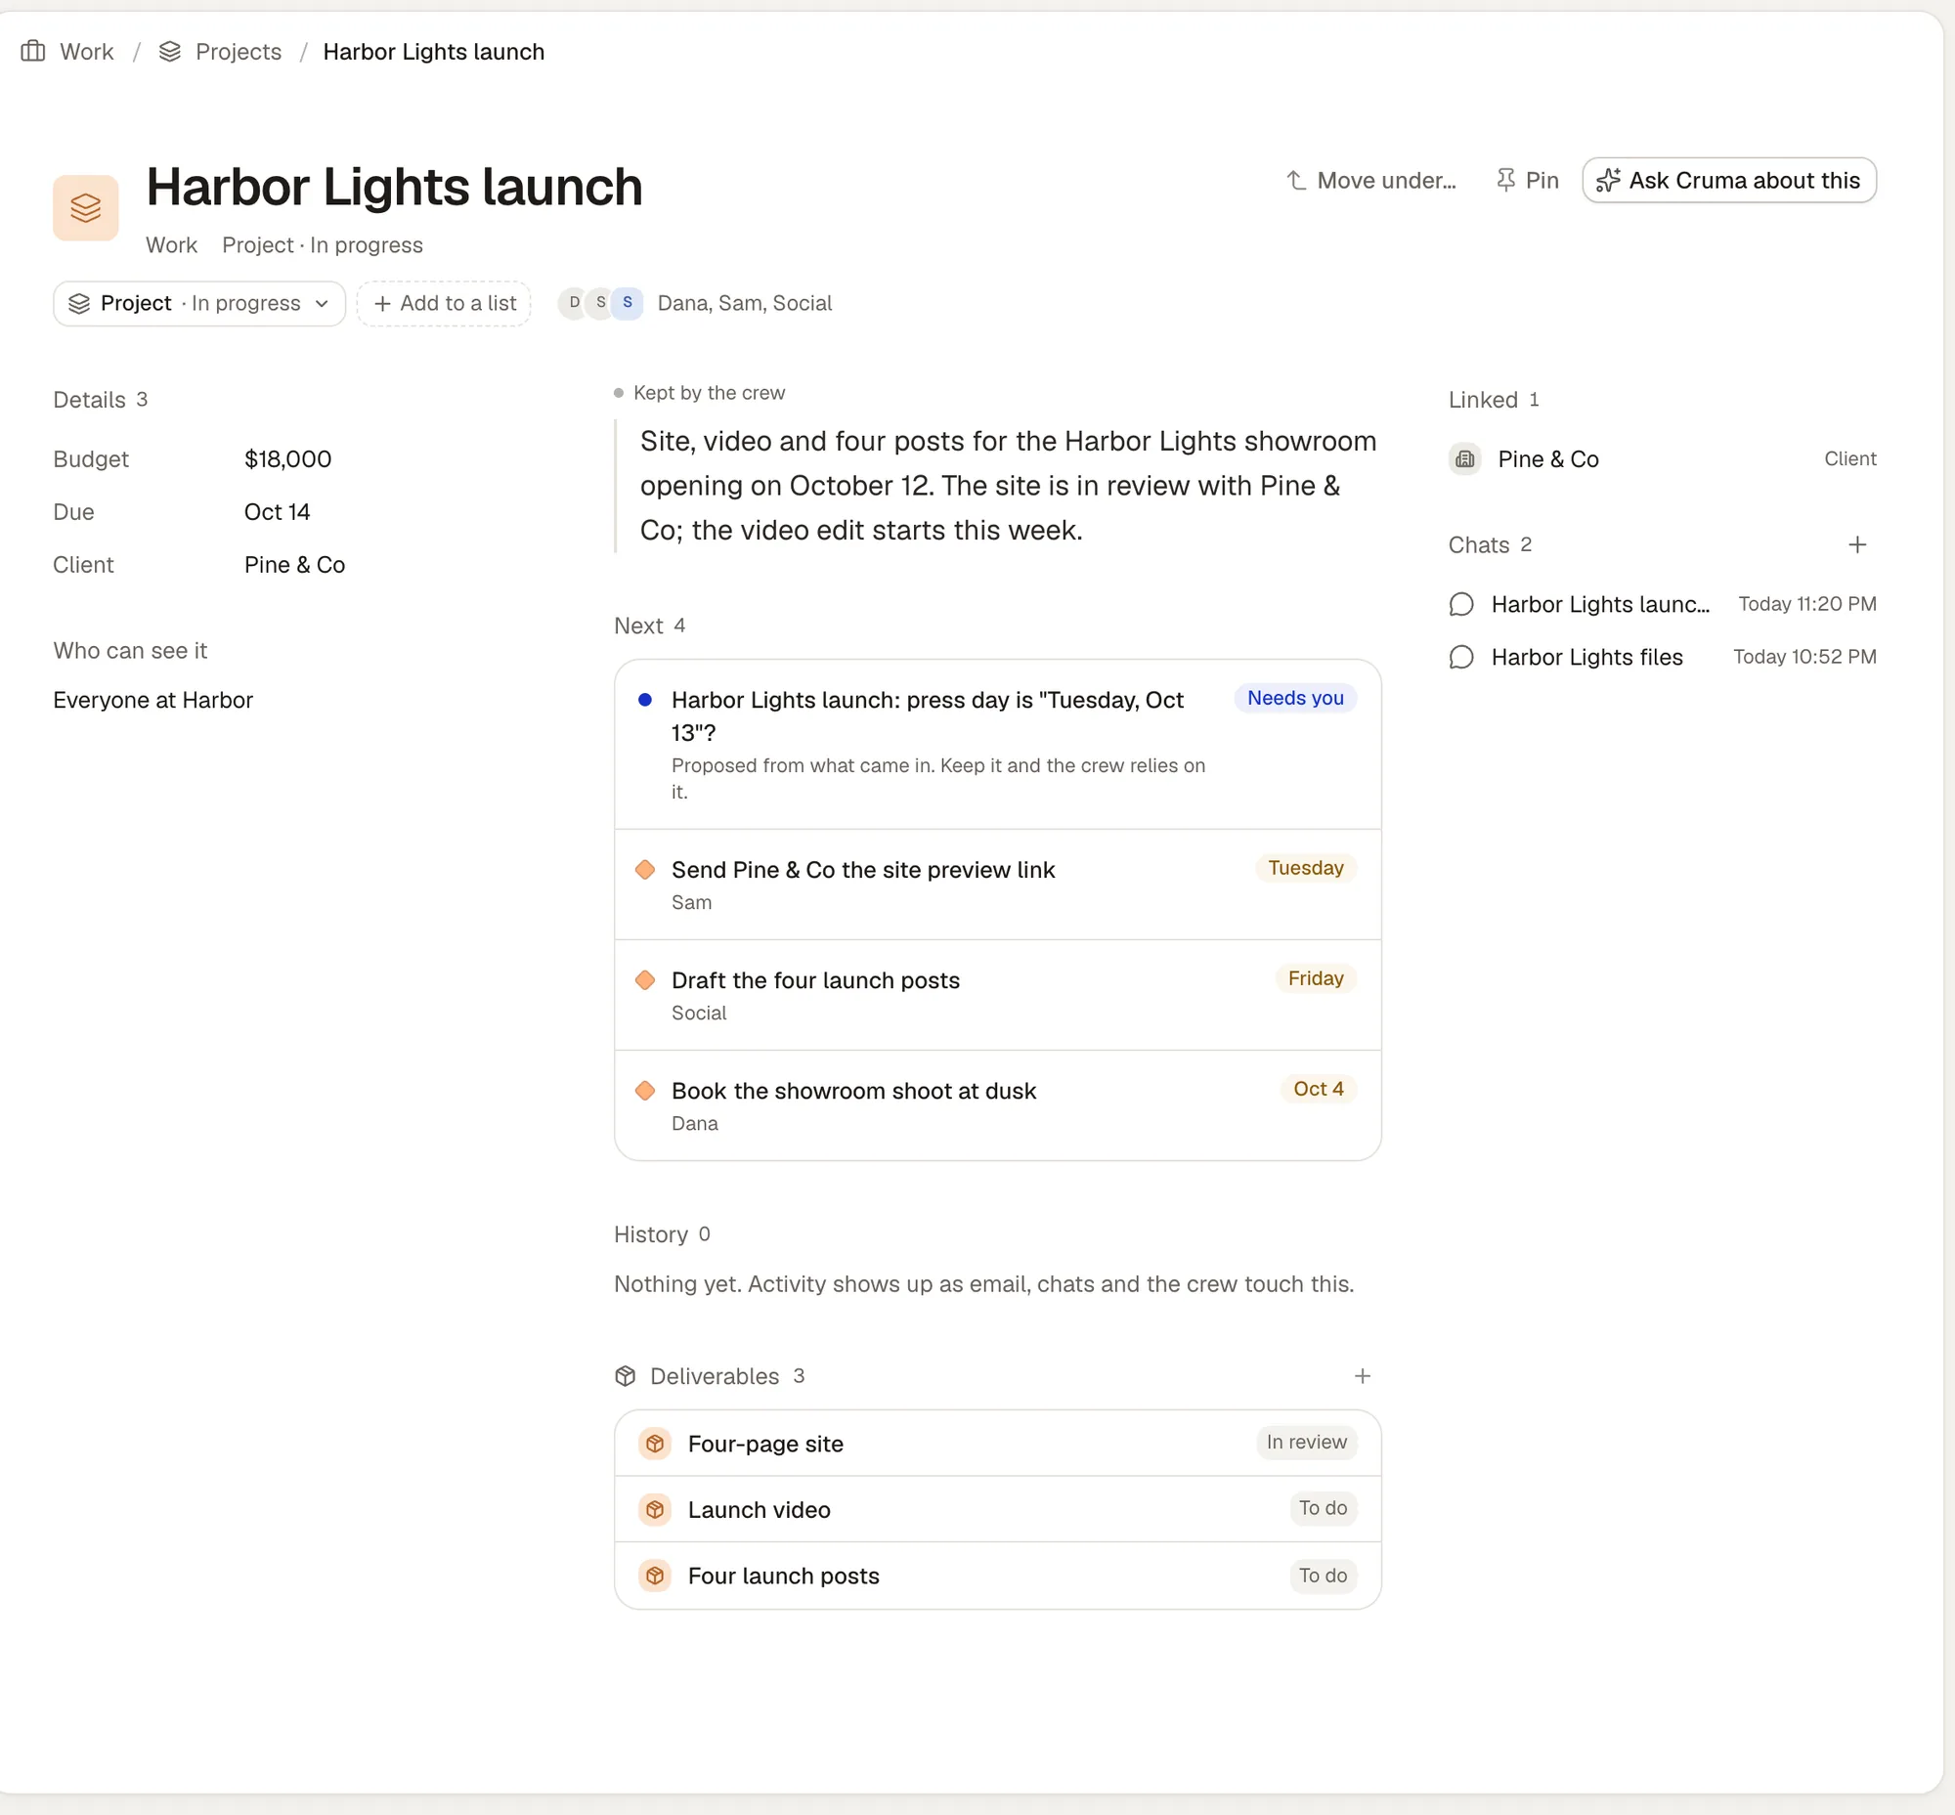Click Ask Cruma about this button

tap(1729, 180)
